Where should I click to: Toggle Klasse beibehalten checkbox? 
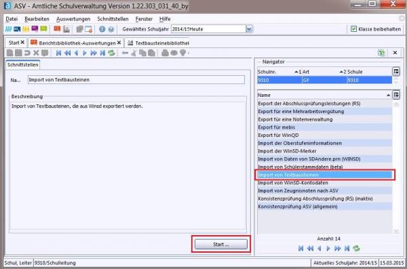coord(353,28)
